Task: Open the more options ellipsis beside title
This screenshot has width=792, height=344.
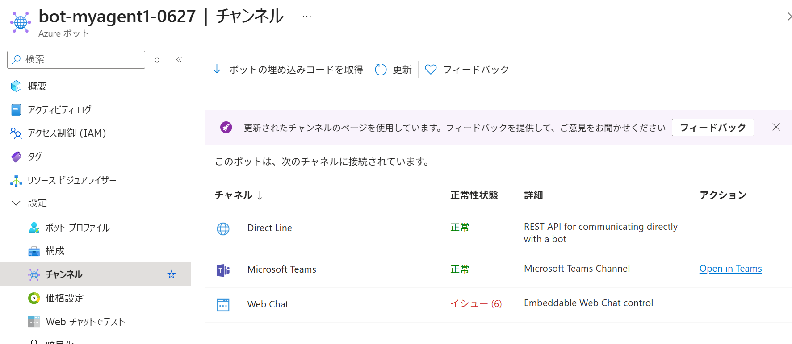Action: click(306, 17)
